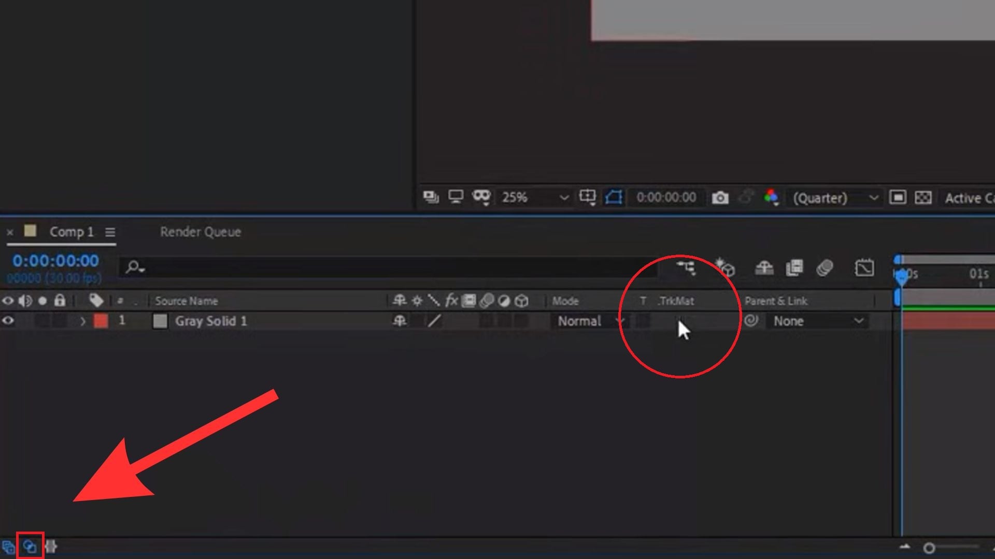Expand the Gray Solid 1 layer properties
The height and width of the screenshot is (559, 995).
pos(83,321)
